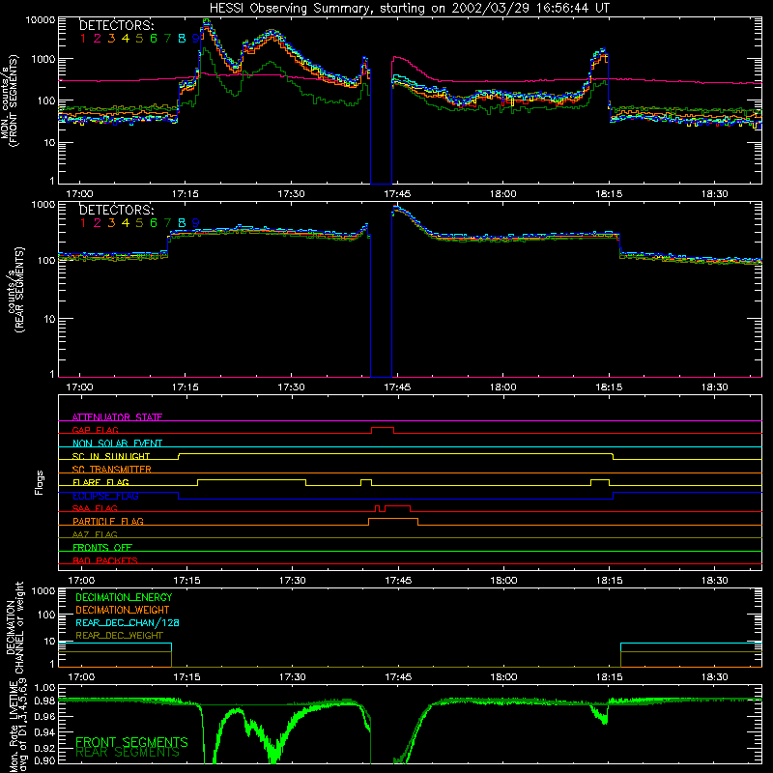Click 17:15 tick under Flags panel
Viewport: 773px width, 773px height.
(x=186, y=581)
